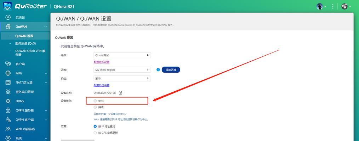Viewport: 359px width, 141px height.
Task: Click the QHora-321 device title
Action: [64, 7]
